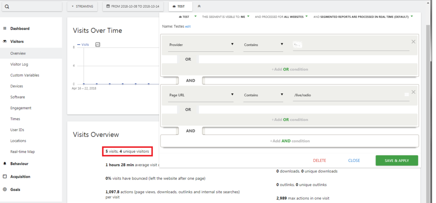Click Provider value input field
The image size is (436, 203).
(351, 45)
